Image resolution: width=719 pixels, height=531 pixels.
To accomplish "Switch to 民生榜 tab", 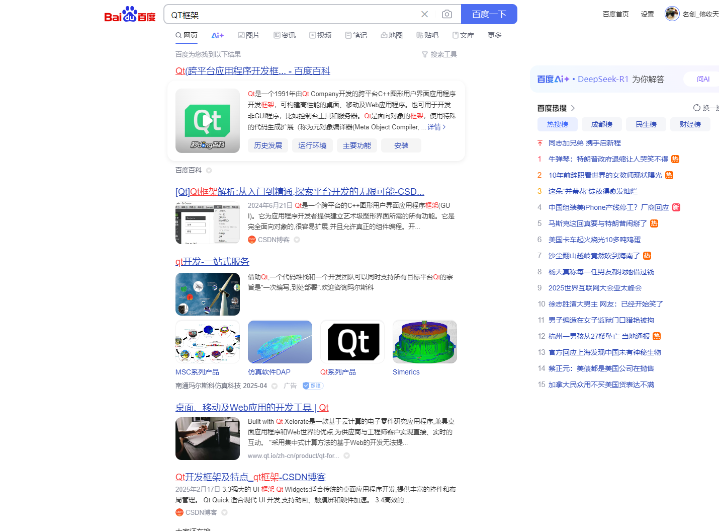I will click(x=646, y=124).
